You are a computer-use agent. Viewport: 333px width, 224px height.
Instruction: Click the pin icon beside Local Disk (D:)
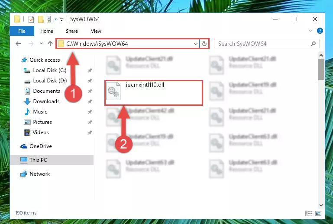click(90, 81)
